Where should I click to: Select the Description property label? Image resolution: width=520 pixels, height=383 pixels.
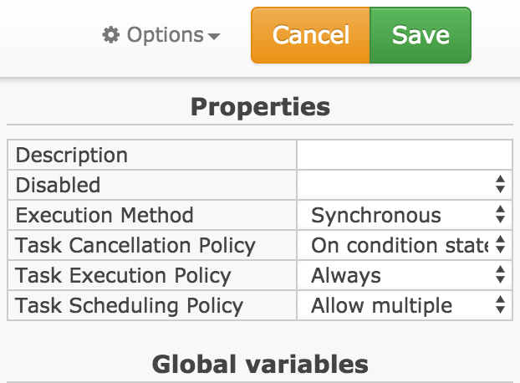click(x=72, y=156)
